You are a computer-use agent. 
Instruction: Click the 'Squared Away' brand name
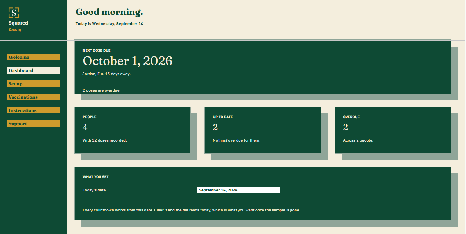[18, 26]
